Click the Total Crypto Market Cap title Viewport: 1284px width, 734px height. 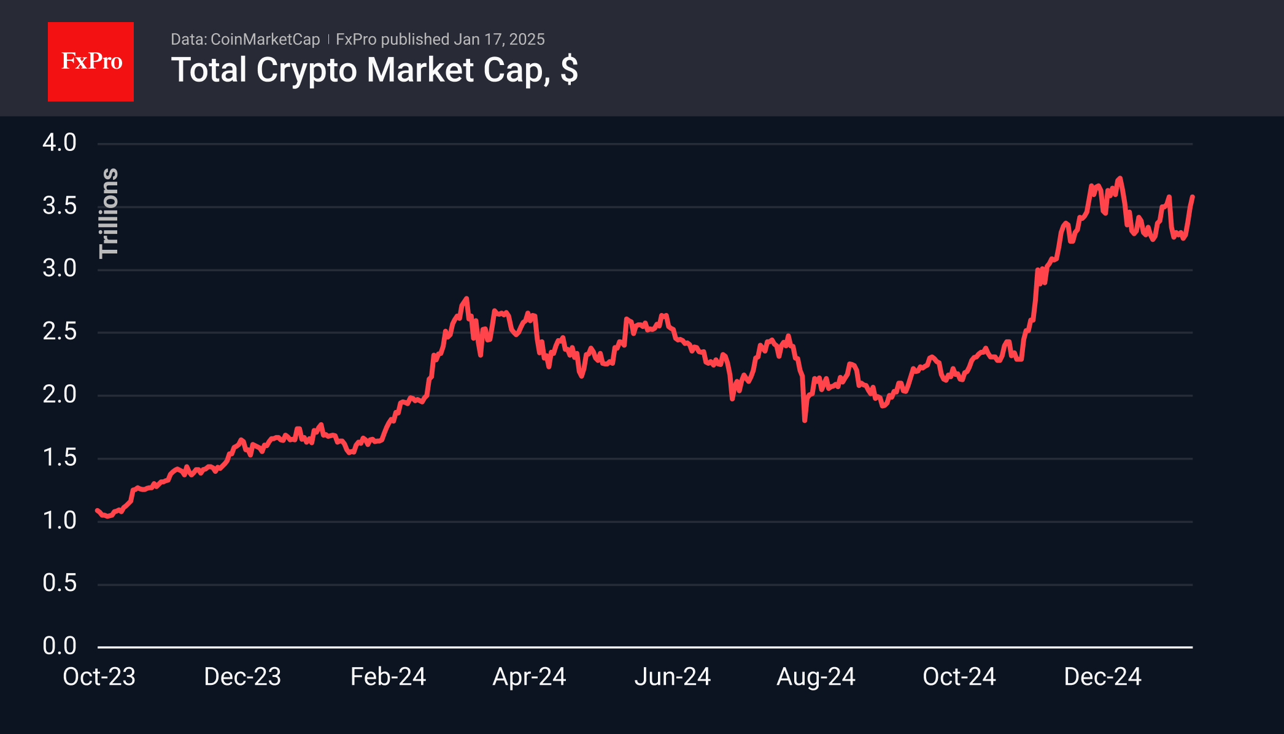pos(374,70)
